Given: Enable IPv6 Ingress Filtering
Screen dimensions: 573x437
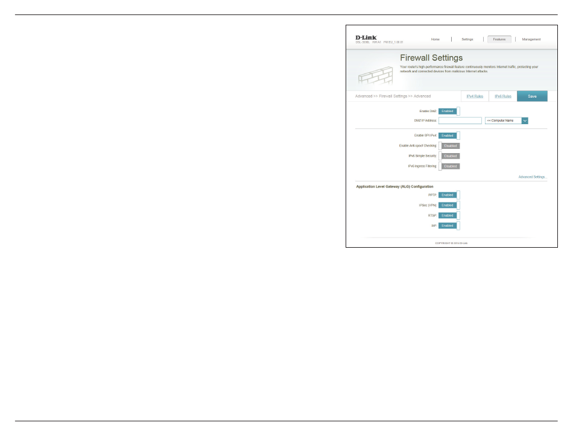Looking at the screenshot, I should pyautogui.click(x=449, y=166).
